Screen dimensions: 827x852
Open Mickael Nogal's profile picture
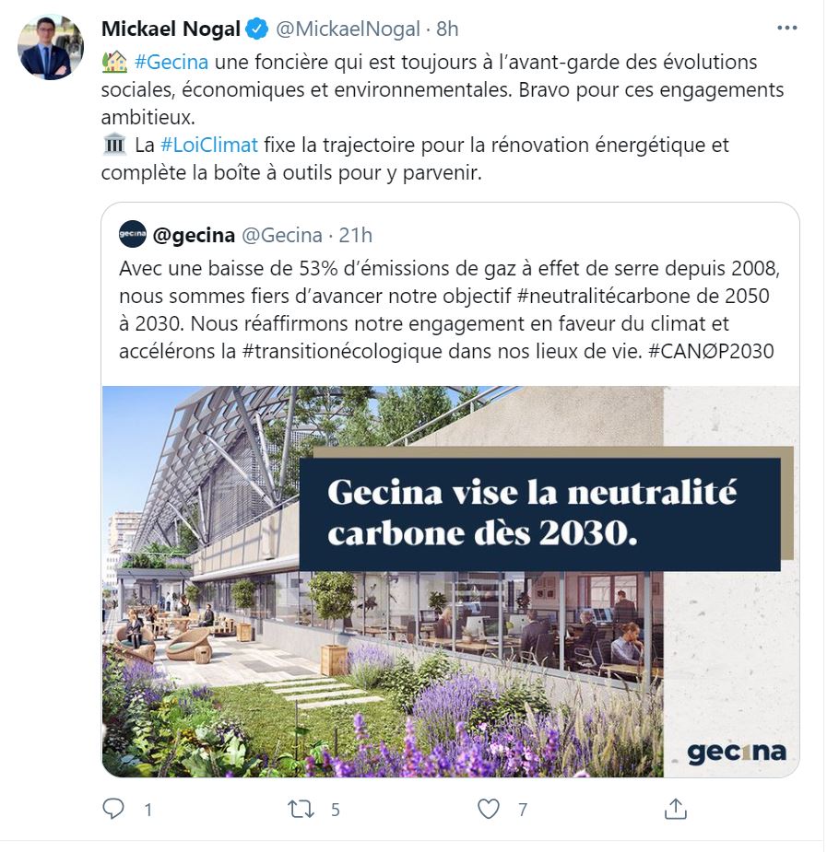tap(51, 47)
